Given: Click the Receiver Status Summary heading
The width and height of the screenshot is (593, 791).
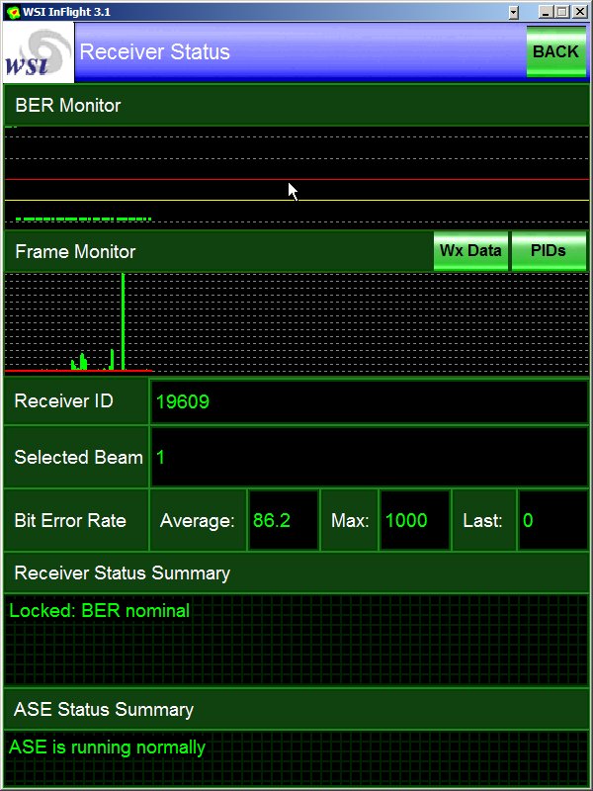Looking at the screenshot, I should click(122, 573).
